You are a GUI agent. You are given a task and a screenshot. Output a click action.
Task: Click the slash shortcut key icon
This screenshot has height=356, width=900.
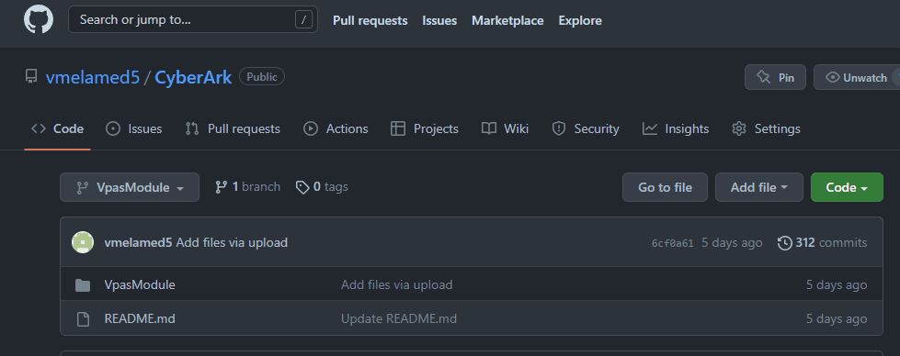pos(303,19)
